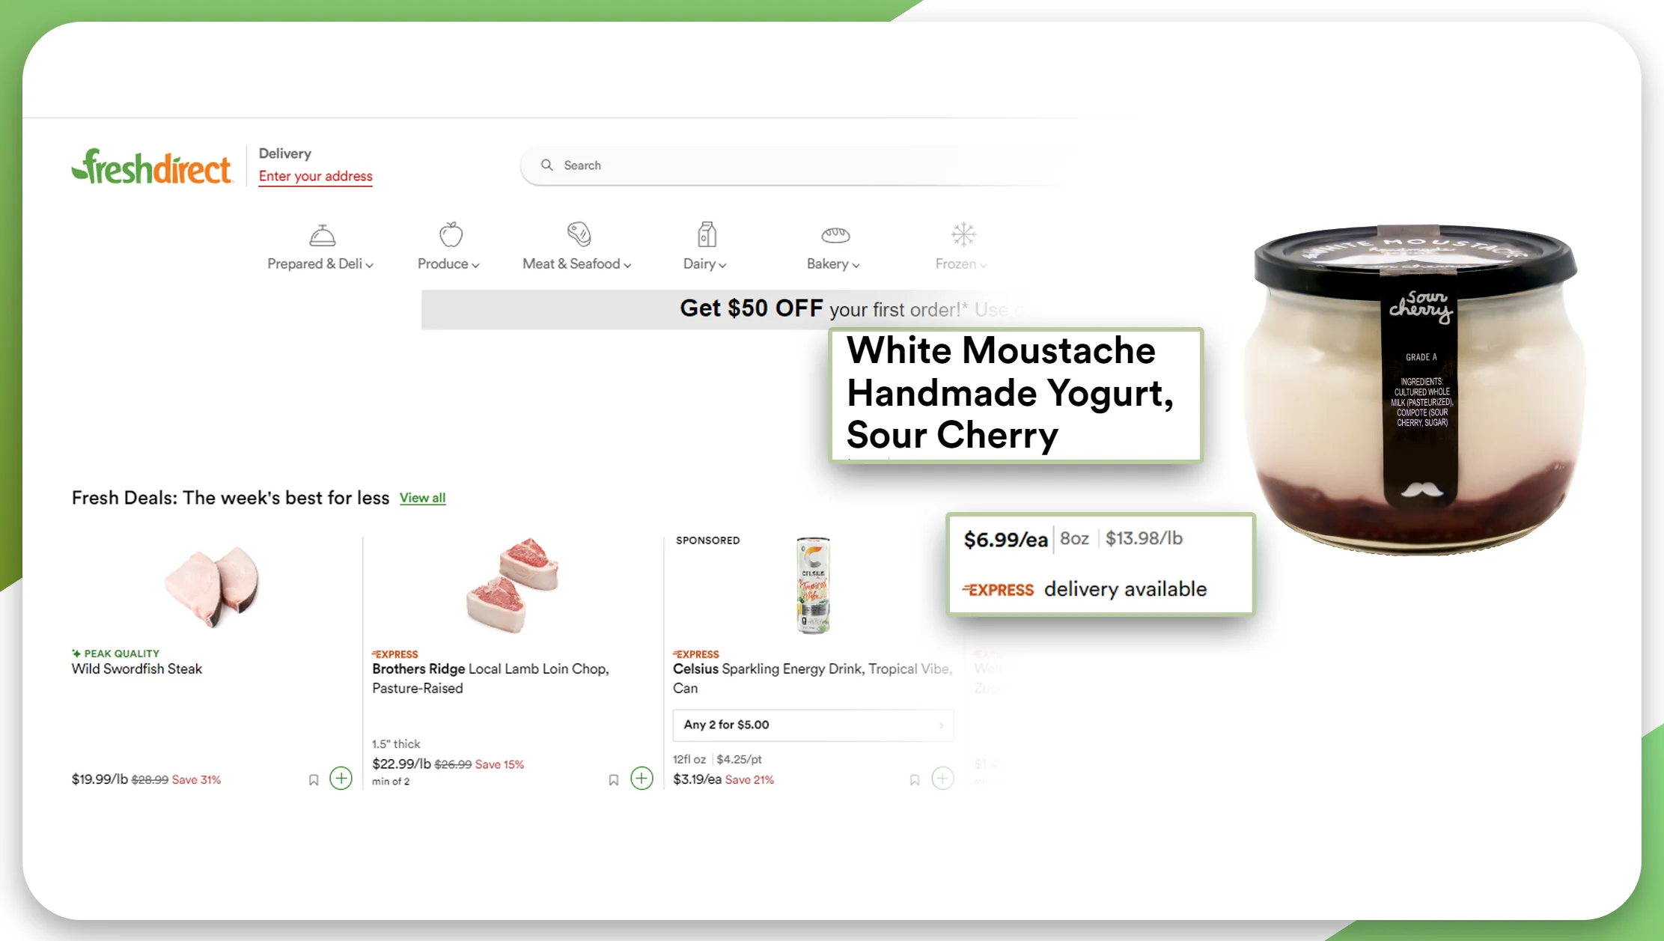Click add button for Wild Swordfish Steak
This screenshot has width=1664, height=941.
[x=341, y=779]
